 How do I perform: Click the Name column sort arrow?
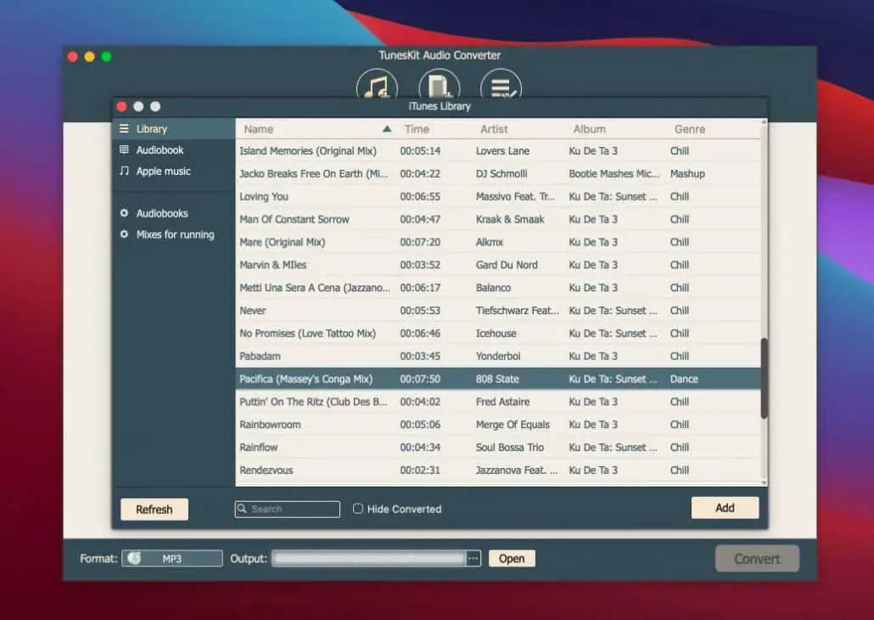(387, 129)
